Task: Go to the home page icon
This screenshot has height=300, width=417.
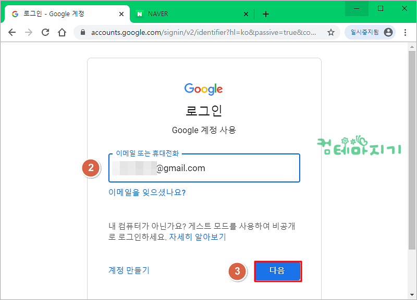Action: click(x=62, y=32)
